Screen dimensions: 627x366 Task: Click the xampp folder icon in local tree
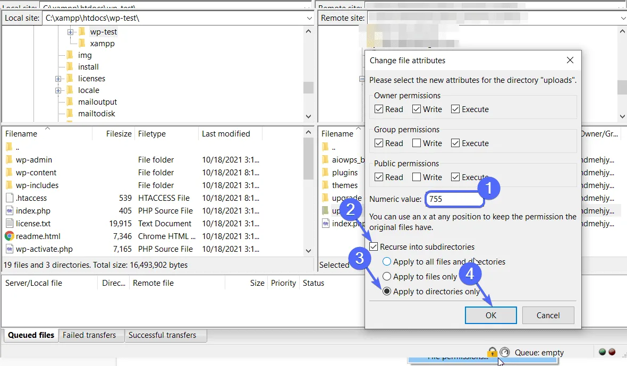pyautogui.click(x=82, y=43)
